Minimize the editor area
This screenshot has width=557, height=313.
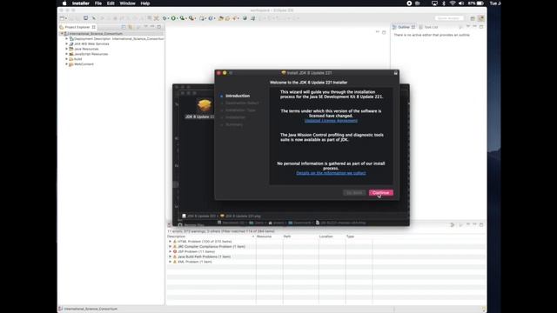[377, 32]
